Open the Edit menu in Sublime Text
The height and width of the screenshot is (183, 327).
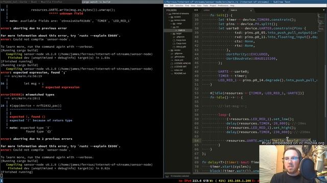click(172, 6)
